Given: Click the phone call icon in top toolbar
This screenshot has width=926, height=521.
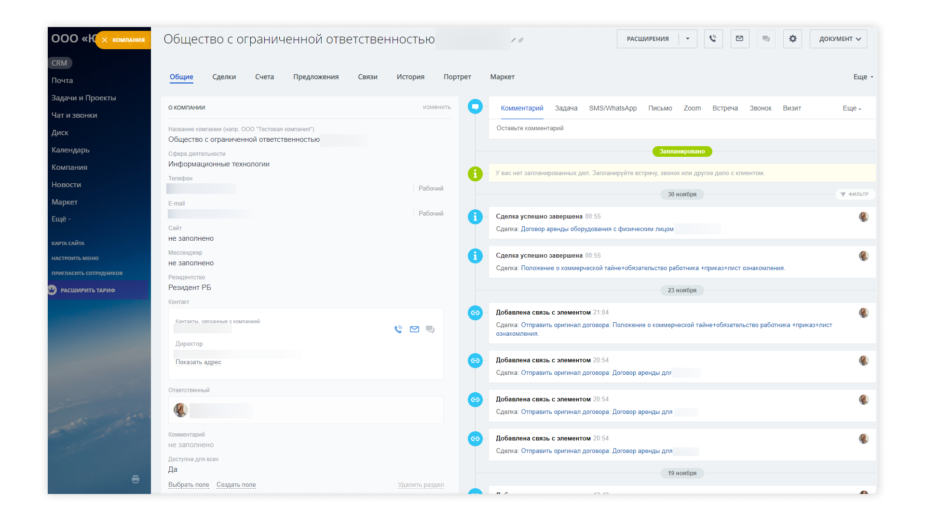Looking at the screenshot, I should [713, 39].
